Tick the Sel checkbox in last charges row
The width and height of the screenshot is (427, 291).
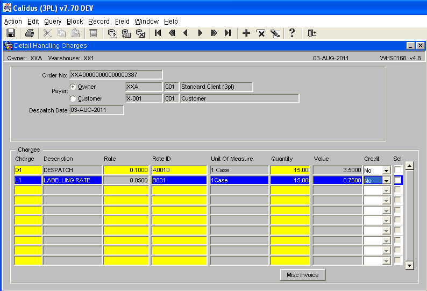tap(397, 260)
